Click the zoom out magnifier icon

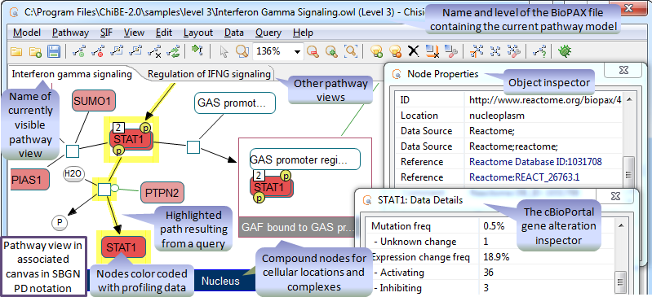point(313,51)
